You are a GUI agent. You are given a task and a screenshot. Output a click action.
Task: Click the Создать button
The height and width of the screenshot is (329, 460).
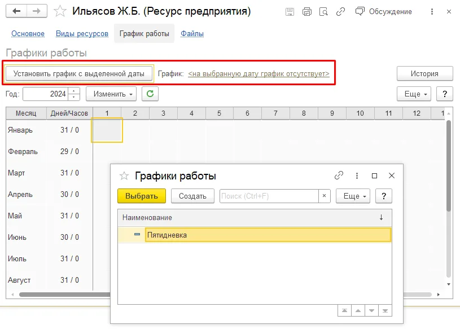[x=192, y=196]
